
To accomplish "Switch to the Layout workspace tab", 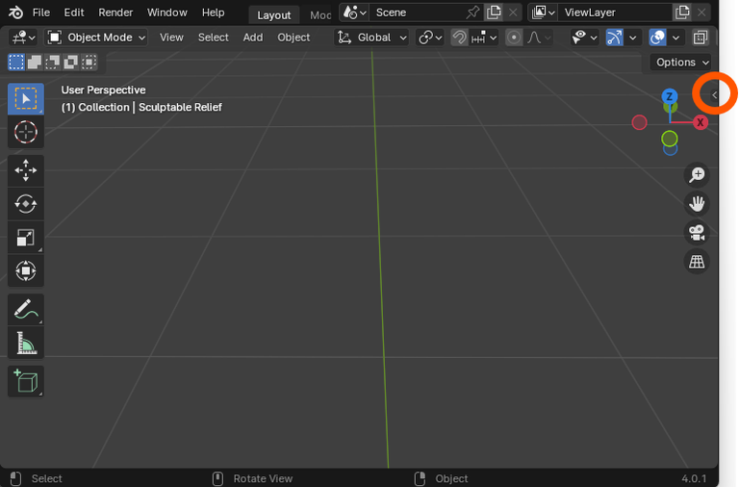I will pyautogui.click(x=273, y=14).
